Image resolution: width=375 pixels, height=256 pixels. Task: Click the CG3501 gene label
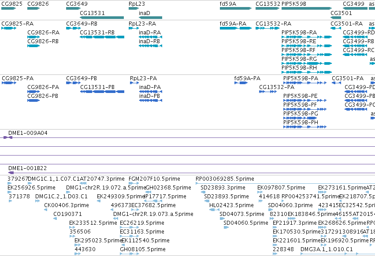(341, 13)
